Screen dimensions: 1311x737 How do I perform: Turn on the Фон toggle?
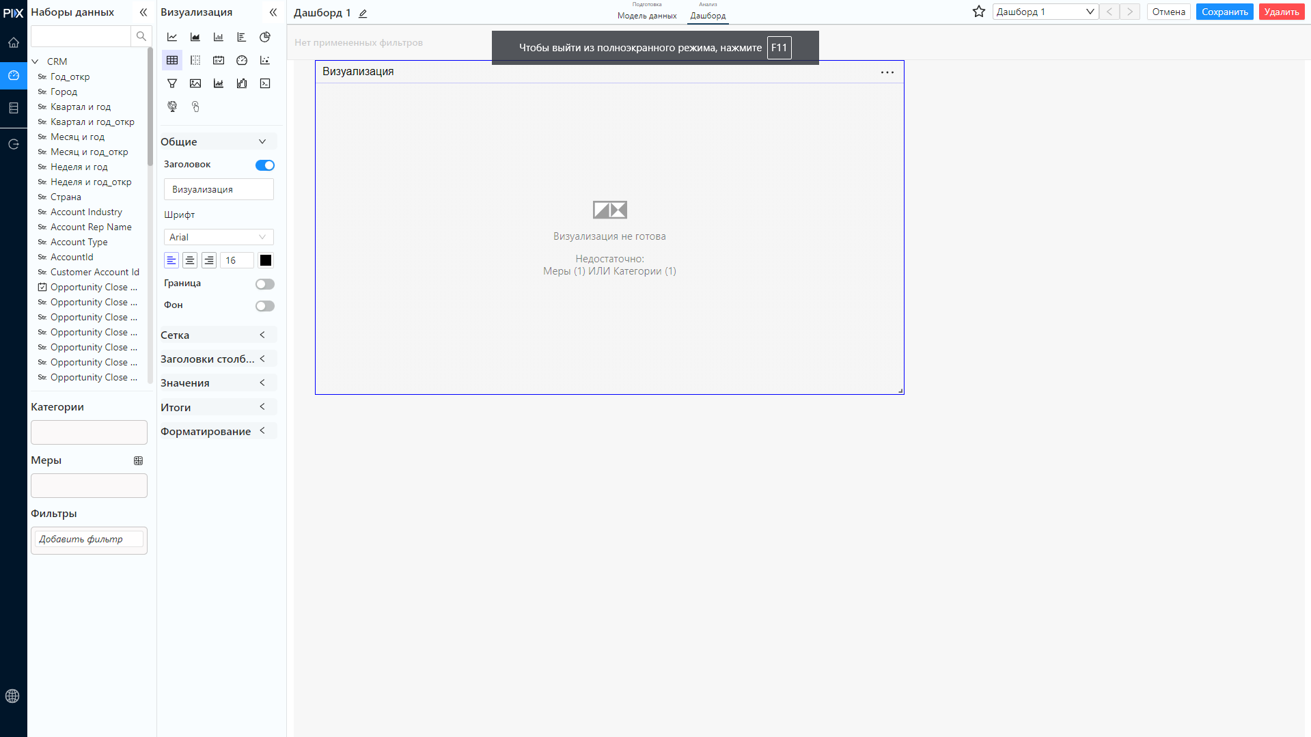265,306
